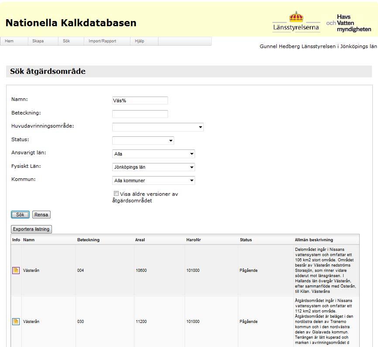The image size is (378, 347).
Task: Open the Import/Rapport menu
Action: [102, 41]
